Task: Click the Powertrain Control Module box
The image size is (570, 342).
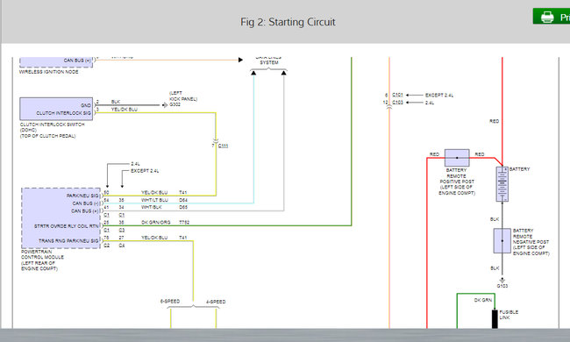Action: point(61,218)
